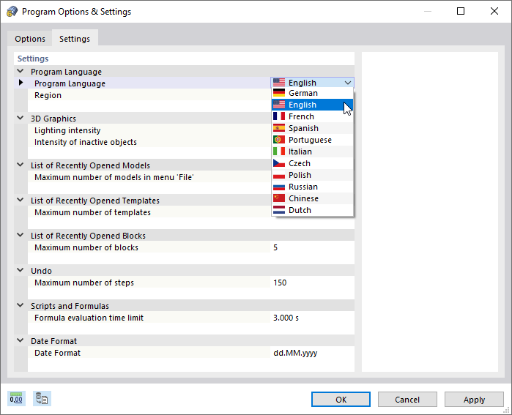
Task: Collapse the Program Language dropdown arrow
Action: tap(348, 83)
